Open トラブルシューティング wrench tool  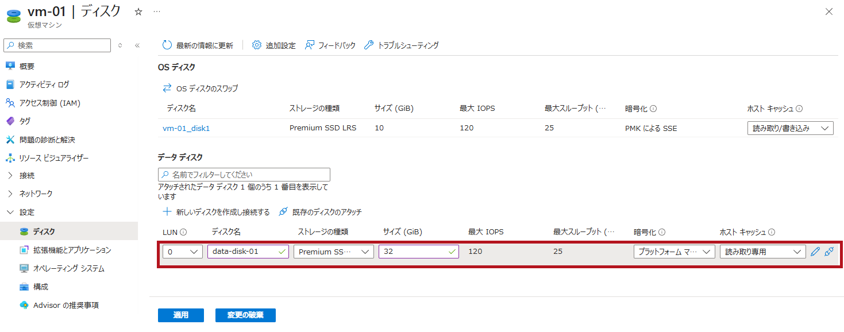tap(369, 45)
